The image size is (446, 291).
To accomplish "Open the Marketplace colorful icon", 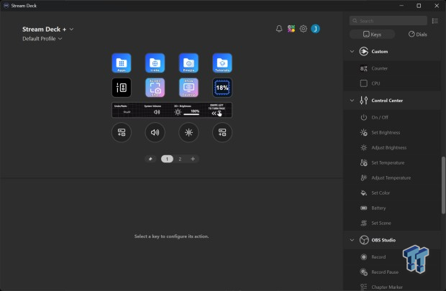I will pos(291,29).
